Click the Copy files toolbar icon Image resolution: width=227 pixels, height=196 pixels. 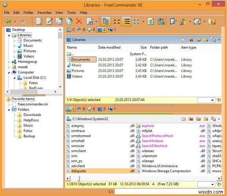coord(59,21)
